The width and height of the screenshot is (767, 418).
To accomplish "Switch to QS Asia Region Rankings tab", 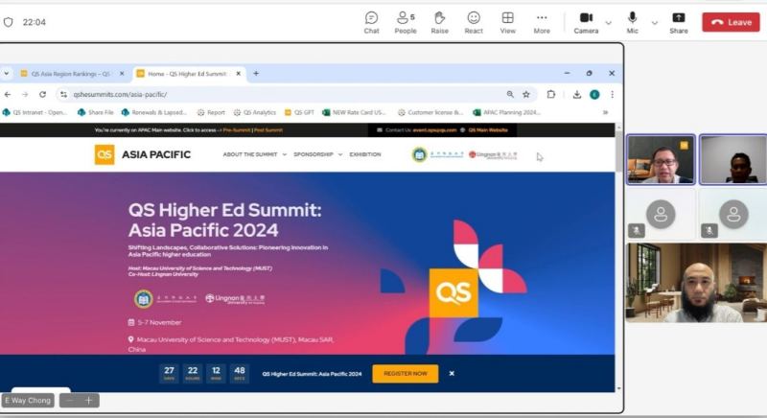I will (71, 74).
